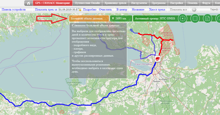Viewport: 220px width, 115px height.
Task: Click the document icon on the green bar
Action: [x=207, y=19]
